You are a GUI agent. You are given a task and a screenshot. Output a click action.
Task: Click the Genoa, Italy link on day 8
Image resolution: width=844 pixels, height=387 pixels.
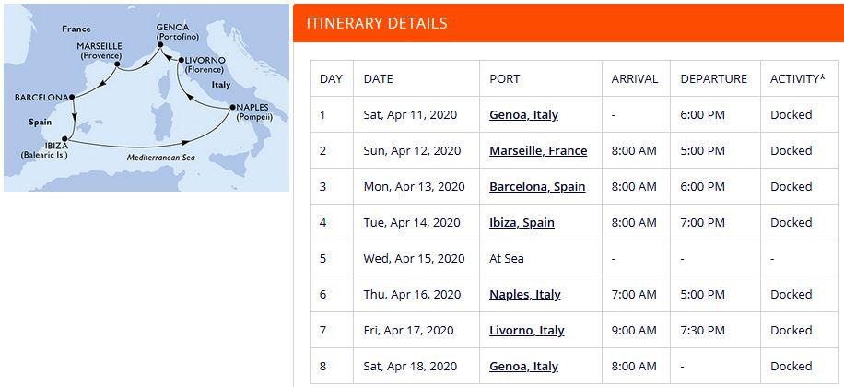tap(523, 367)
